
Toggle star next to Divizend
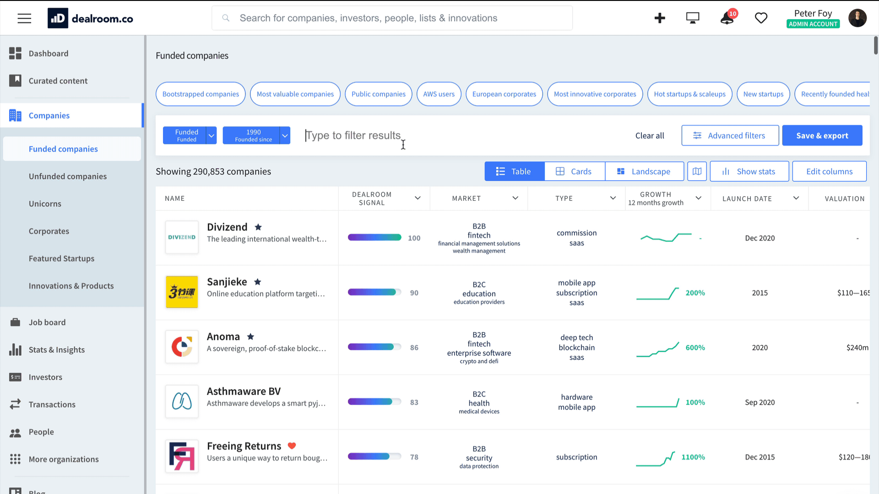pyautogui.click(x=258, y=227)
